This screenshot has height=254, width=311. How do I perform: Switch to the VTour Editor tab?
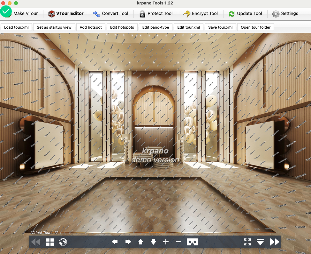(x=66, y=13)
